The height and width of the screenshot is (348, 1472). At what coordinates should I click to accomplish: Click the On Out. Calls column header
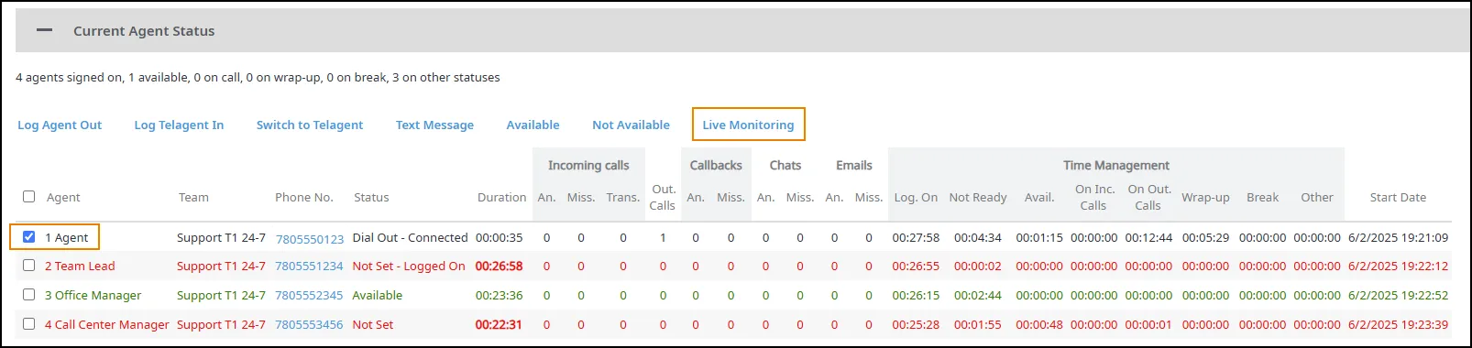click(x=1149, y=197)
